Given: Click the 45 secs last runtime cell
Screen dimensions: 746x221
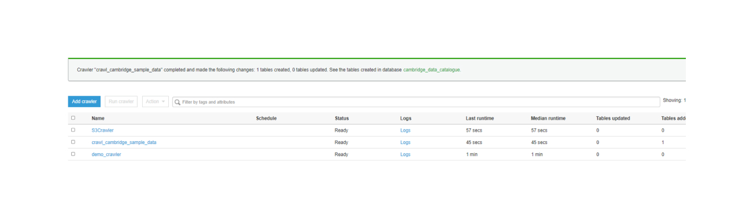Looking at the screenshot, I should pyautogui.click(x=474, y=142).
